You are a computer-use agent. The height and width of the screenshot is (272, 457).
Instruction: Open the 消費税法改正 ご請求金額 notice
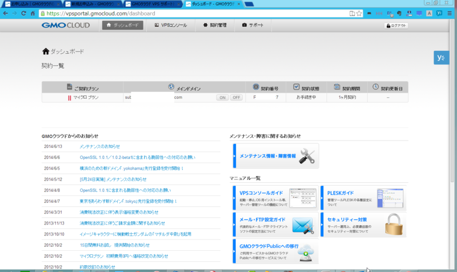[122, 223]
